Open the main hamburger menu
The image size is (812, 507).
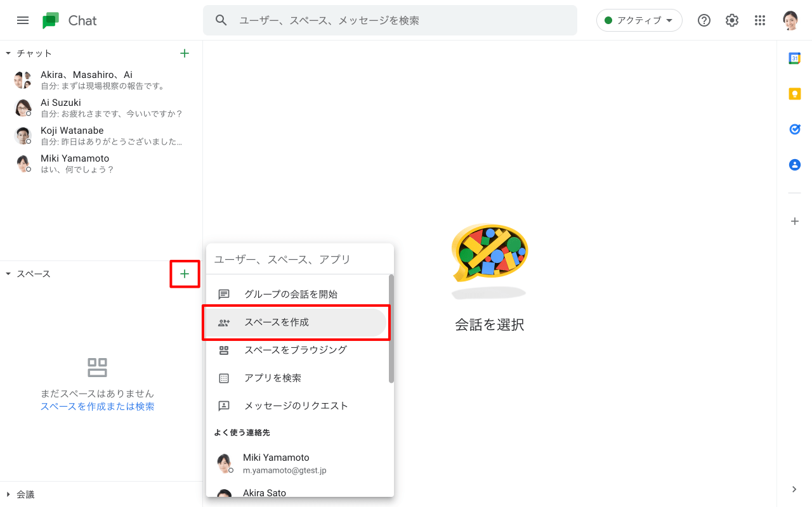pos(23,20)
